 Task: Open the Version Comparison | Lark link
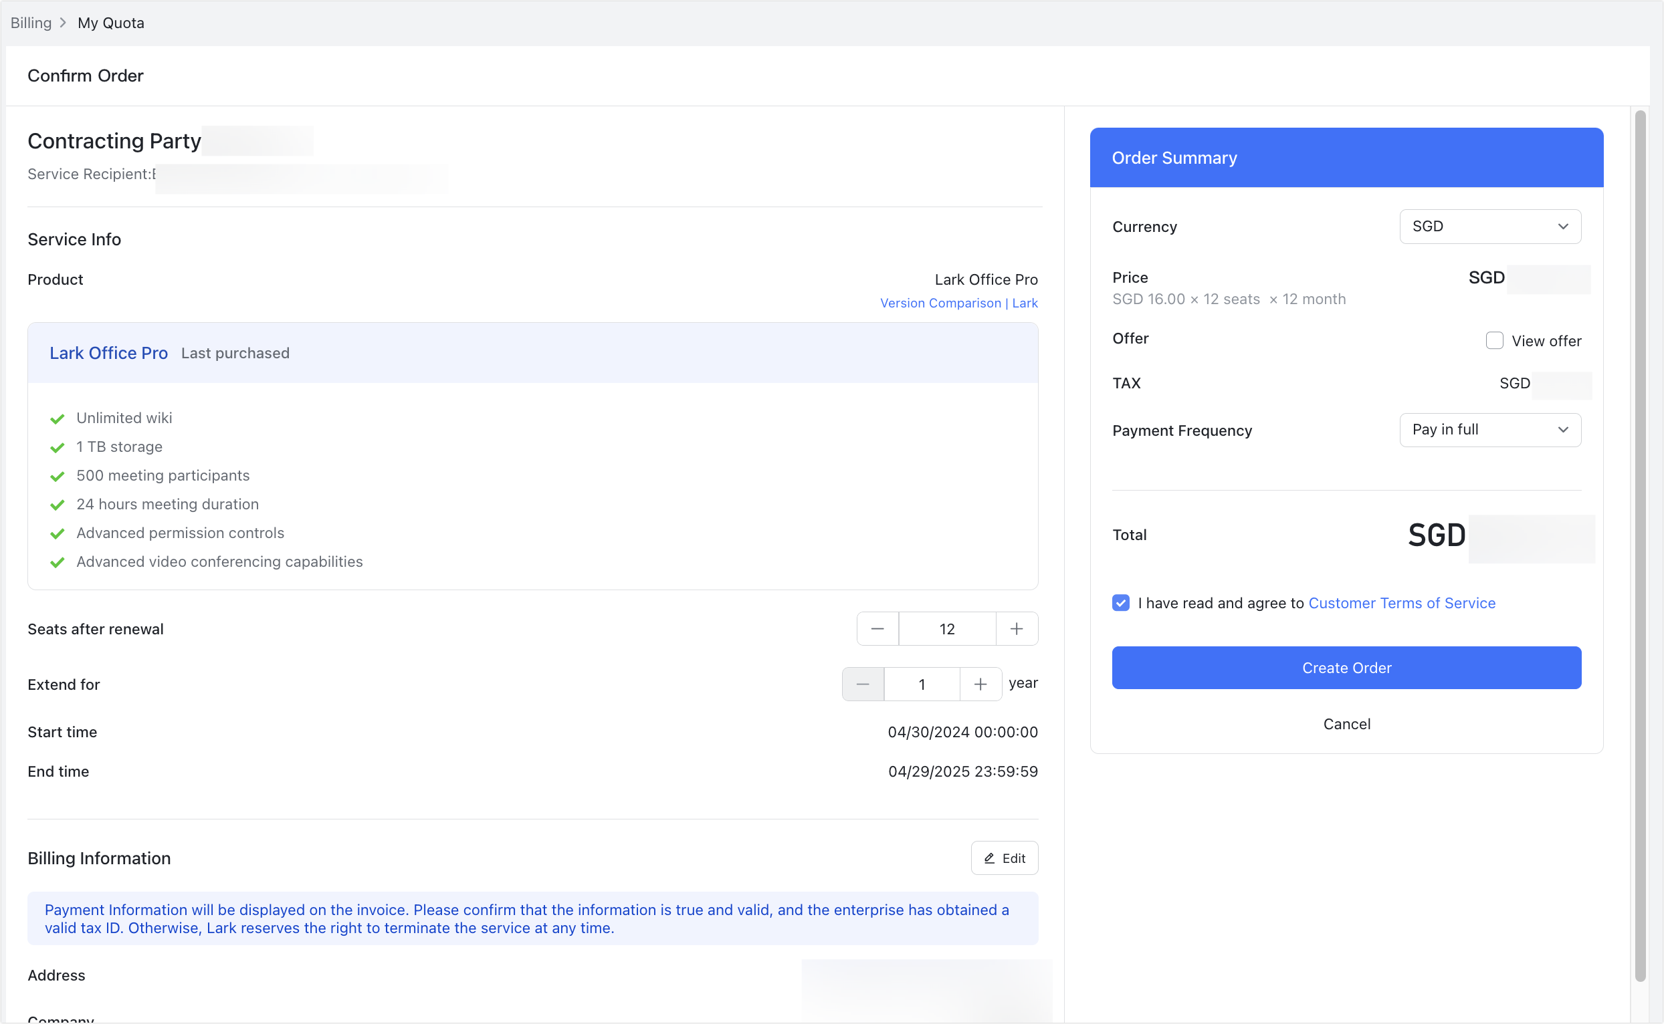pyautogui.click(x=958, y=303)
